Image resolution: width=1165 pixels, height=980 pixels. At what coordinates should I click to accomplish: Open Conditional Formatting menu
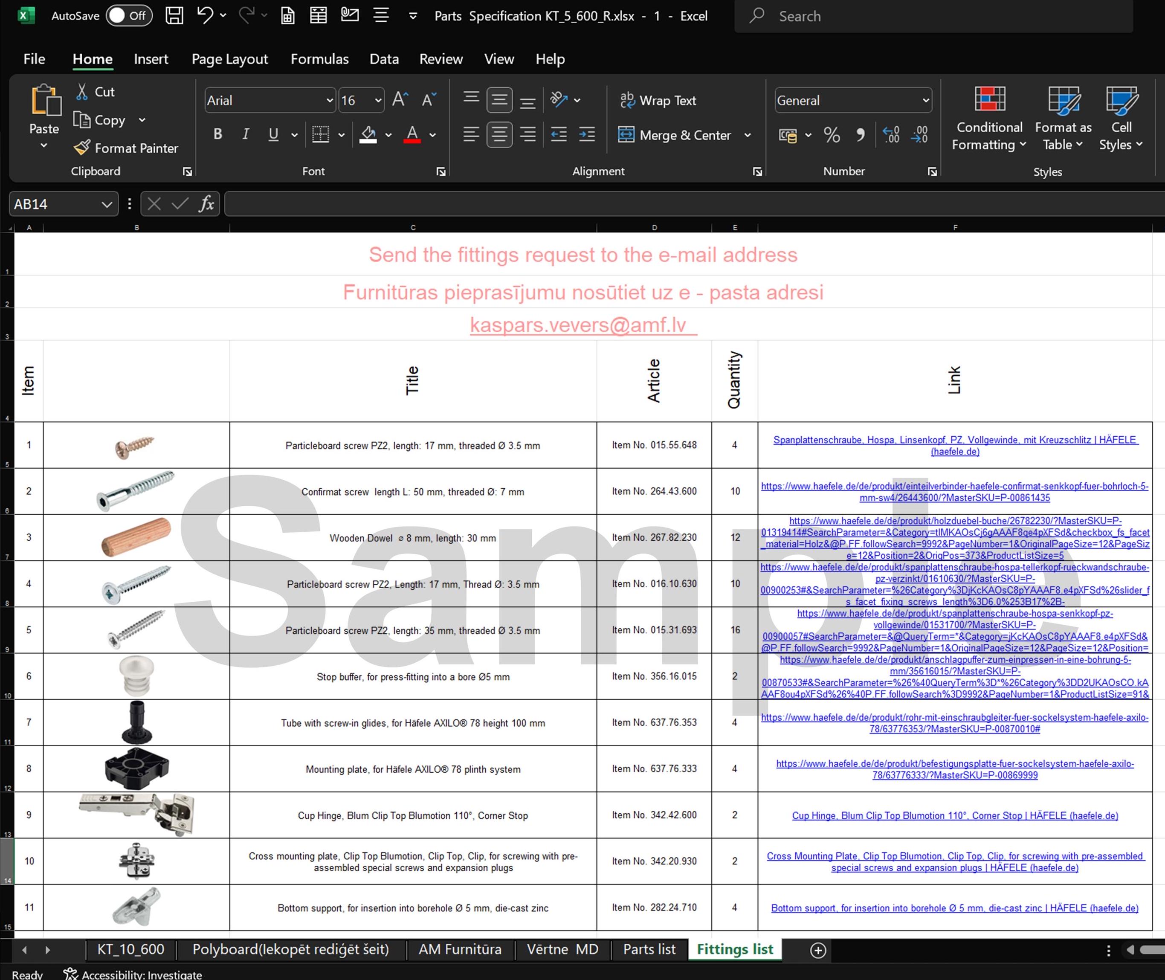[989, 118]
